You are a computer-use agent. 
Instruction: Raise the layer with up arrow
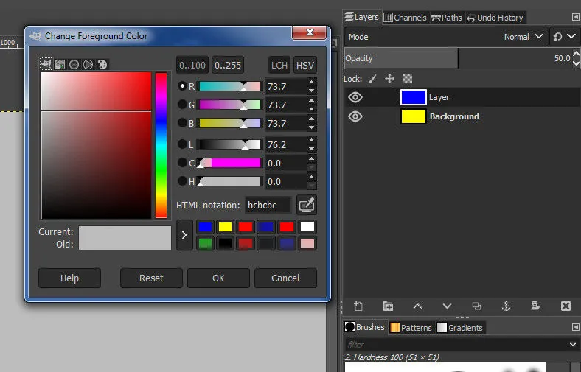[417, 306]
